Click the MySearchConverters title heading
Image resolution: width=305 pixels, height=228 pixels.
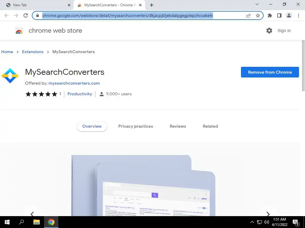point(65,72)
